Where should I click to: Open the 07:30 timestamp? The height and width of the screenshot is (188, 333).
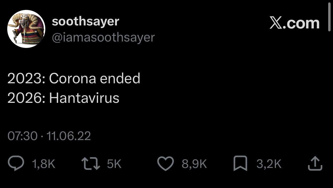tap(23, 136)
